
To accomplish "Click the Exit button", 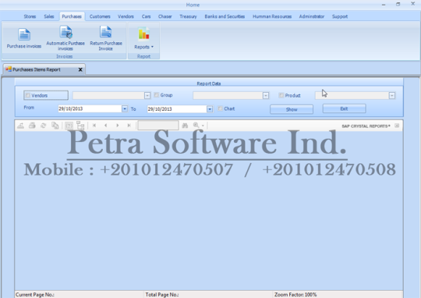I will [344, 109].
